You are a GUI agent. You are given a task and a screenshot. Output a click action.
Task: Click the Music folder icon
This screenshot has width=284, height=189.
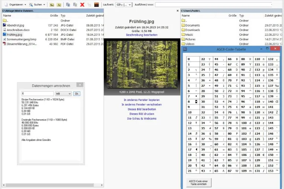pyautogui.click(x=183, y=35)
